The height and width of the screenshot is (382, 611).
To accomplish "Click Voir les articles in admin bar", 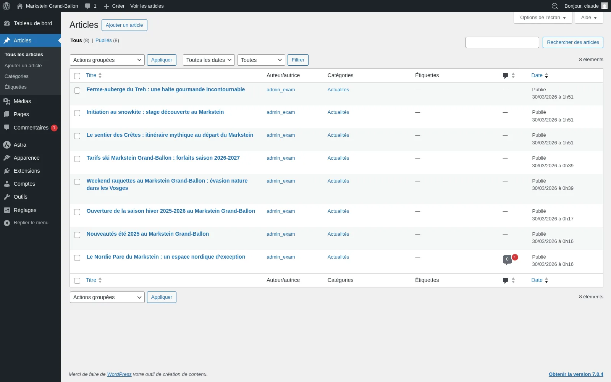I will tap(147, 6).
